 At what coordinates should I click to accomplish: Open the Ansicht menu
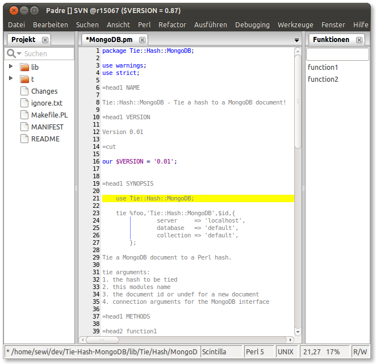pyautogui.click(x=118, y=24)
